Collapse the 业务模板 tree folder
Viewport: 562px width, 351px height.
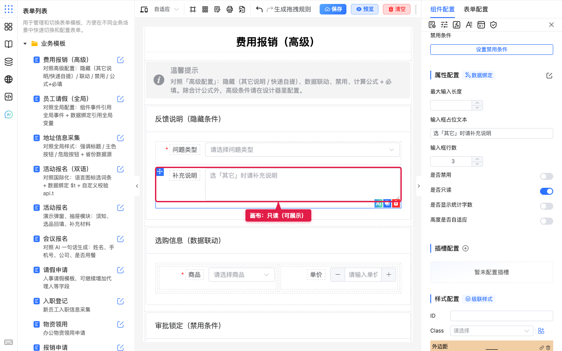tap(25, 43)
